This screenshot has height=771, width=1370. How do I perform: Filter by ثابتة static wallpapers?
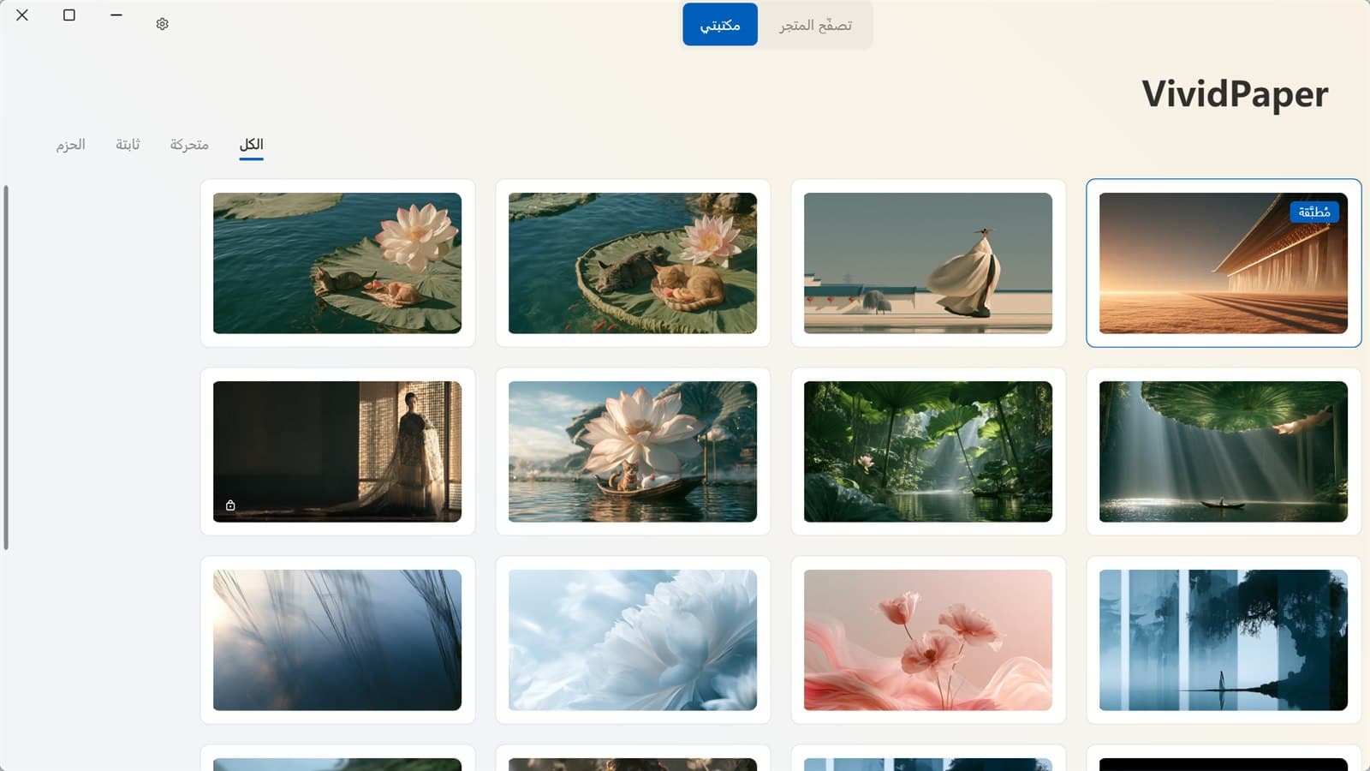point(128,144)
